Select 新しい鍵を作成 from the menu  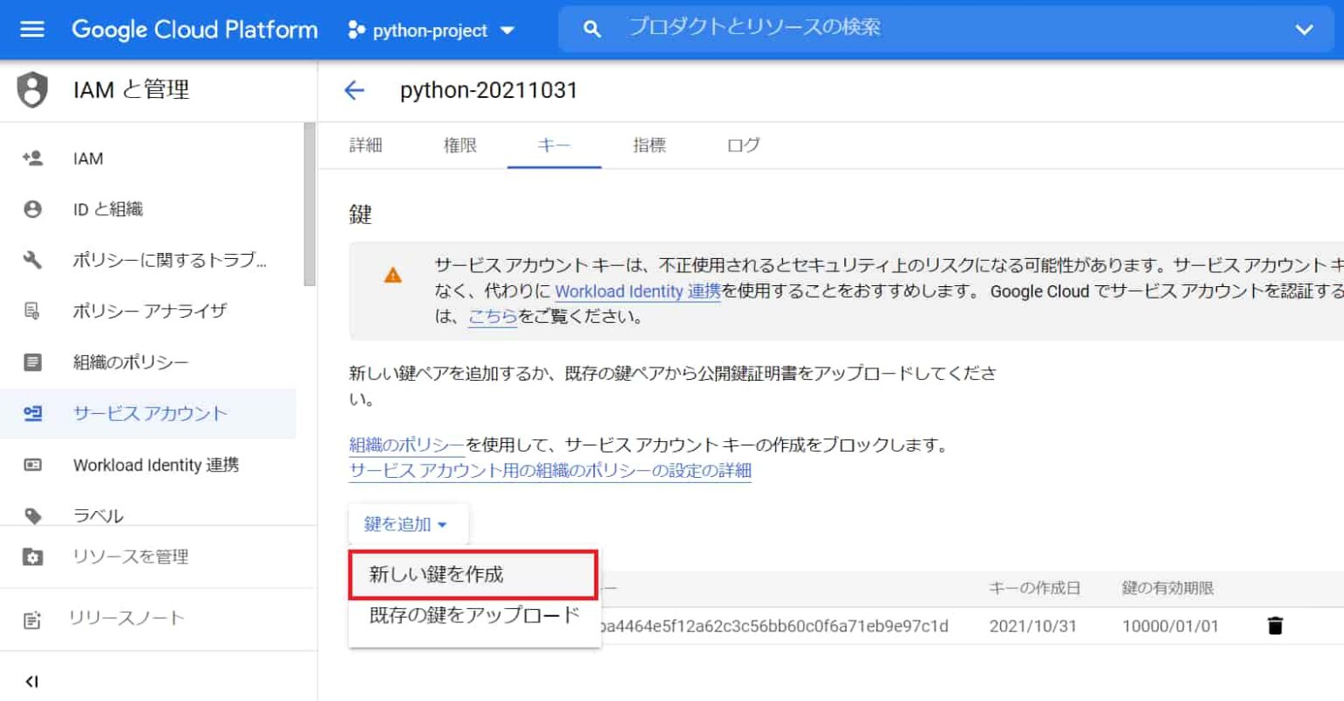click(x=472, y=574)
